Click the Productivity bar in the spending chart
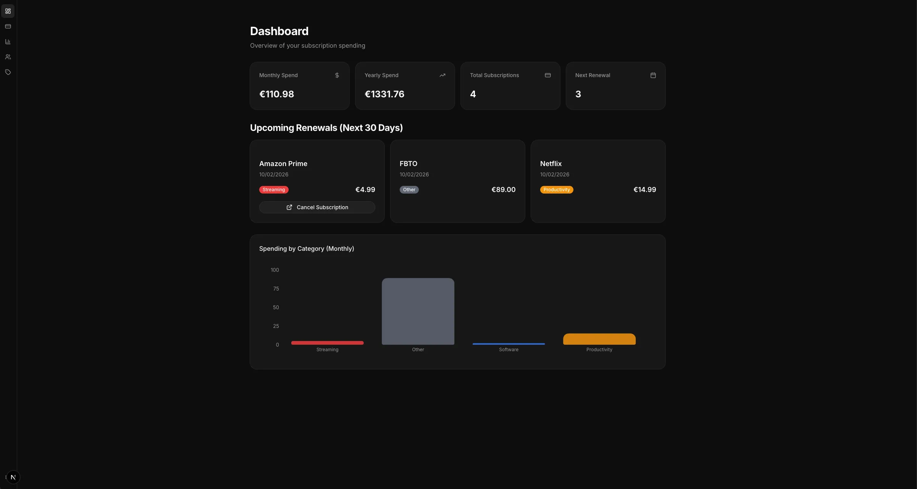 pos(599,339)
